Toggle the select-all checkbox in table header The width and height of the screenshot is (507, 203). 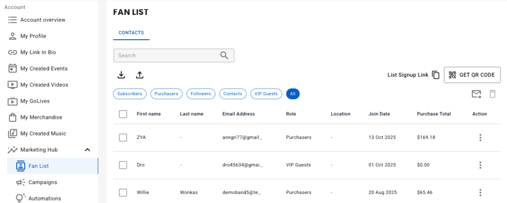[123, 114]
